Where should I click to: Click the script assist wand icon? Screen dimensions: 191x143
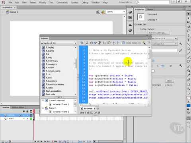(x=144, y=43)
